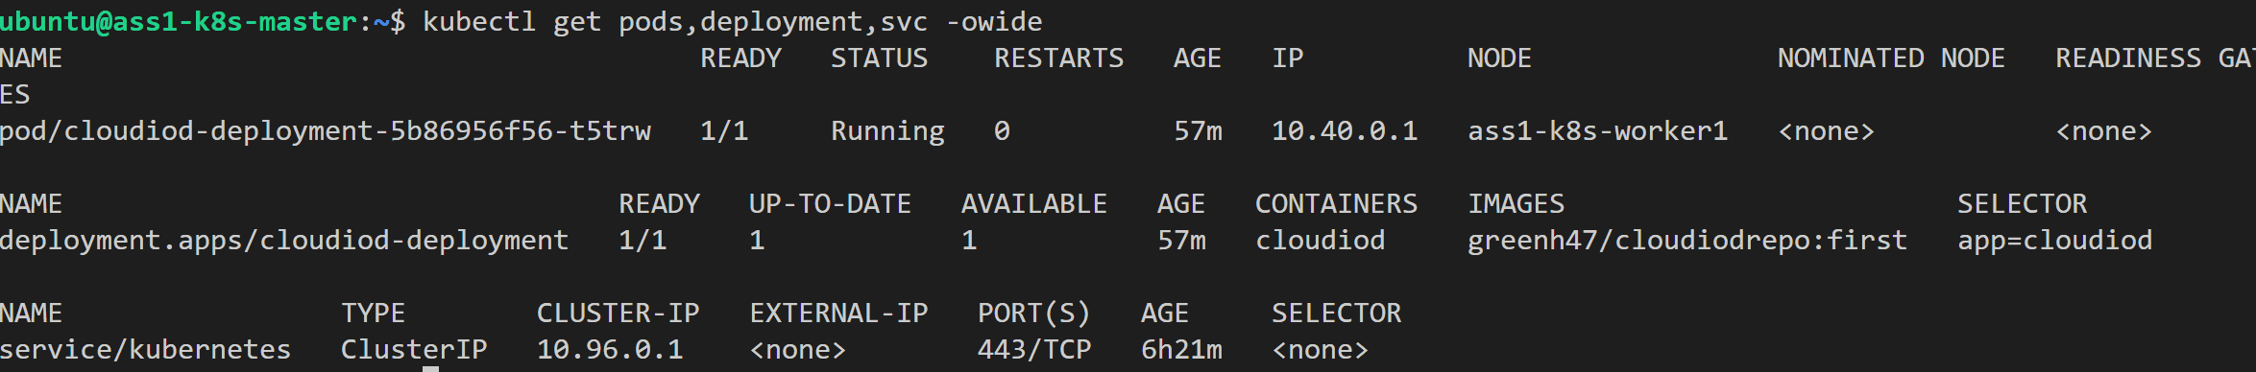Click pod IP address 10.40.0.1
Viewport: 2256px width, 372px height.
tap(1345, 131)
